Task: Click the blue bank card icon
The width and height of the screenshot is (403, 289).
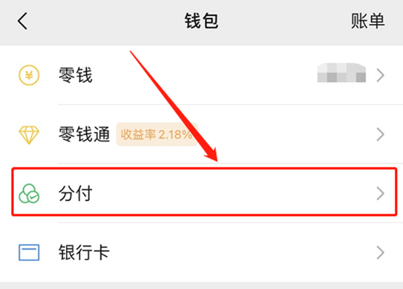Action: click(x=29, y=252)
